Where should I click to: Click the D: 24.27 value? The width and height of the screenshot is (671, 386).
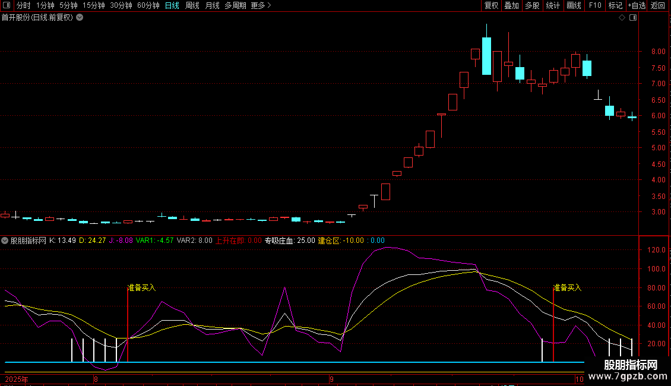(x=93, y=241)
